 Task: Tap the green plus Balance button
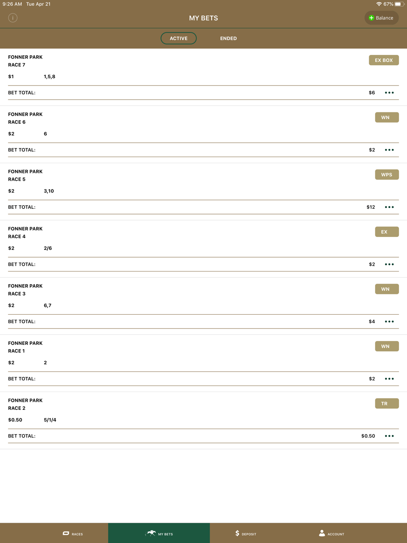pos(381,18)
